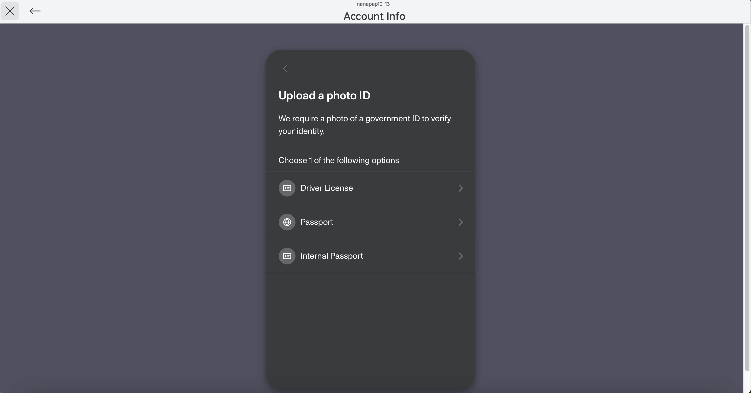The image size is (751, 393).
Task: Click the nanapap10: 13+ username label
Action: pyautogui.click(x=374, y=4)
